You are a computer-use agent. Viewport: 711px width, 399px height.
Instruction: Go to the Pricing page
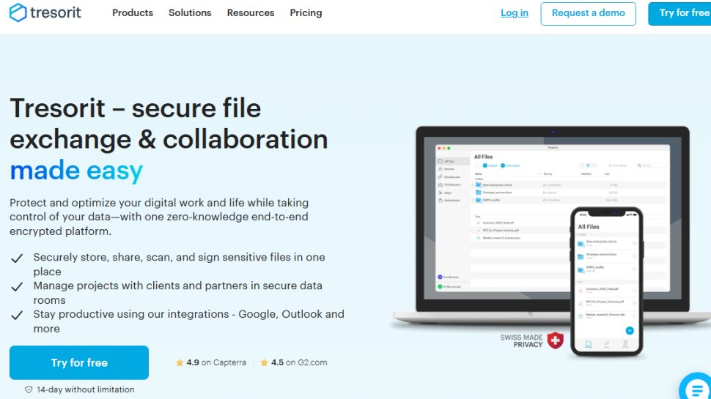pos(306,12)
